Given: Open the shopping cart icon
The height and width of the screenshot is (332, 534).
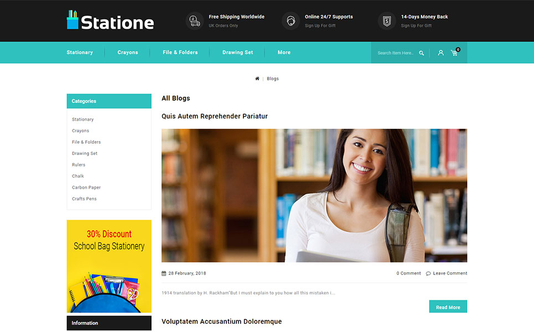Looking at the screenshot, I should pyautogui.click(x=455, y=52).
